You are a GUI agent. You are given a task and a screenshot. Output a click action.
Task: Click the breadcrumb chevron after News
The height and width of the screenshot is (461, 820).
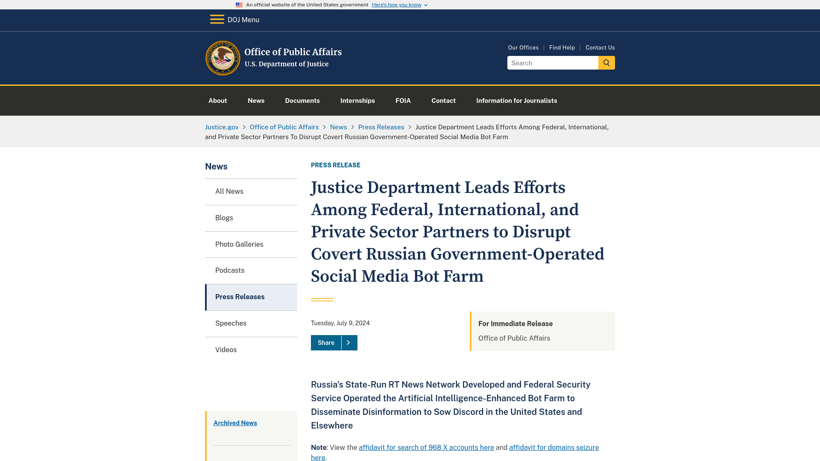[x=352, y=127]
